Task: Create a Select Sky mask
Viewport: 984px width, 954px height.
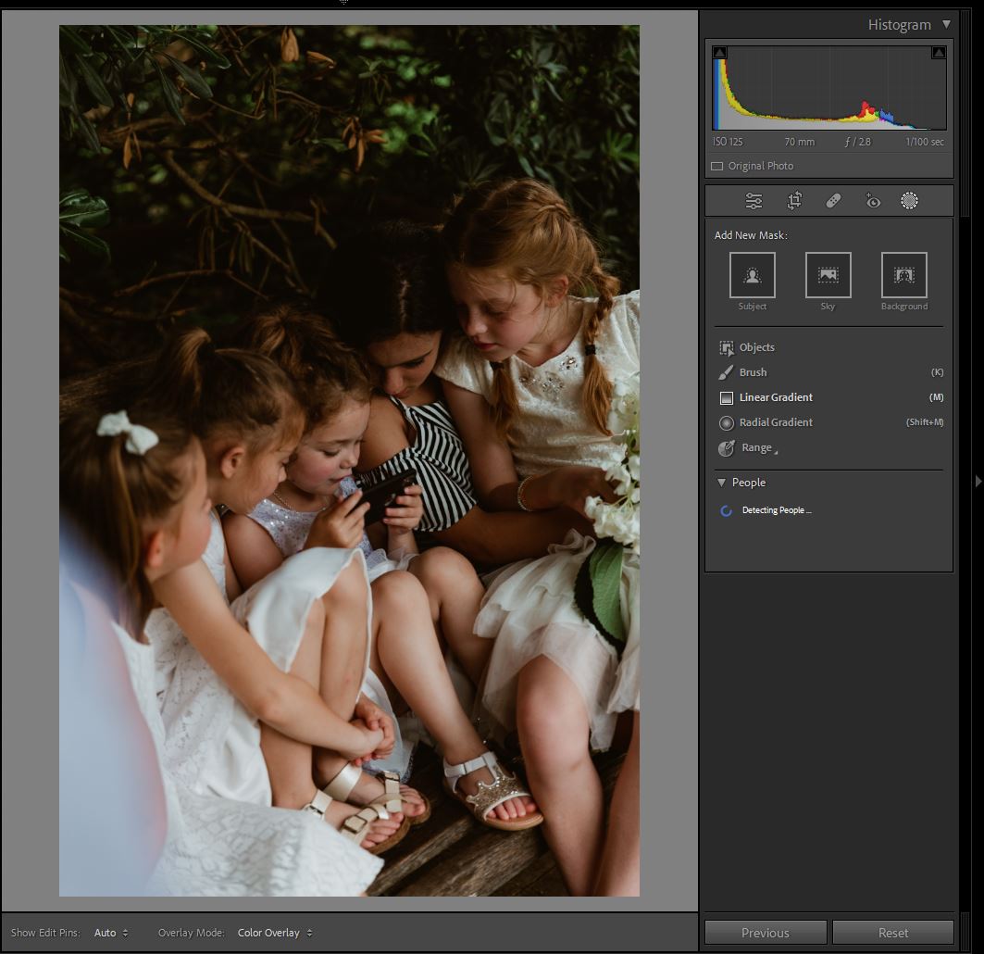Action: click(828, 275)
